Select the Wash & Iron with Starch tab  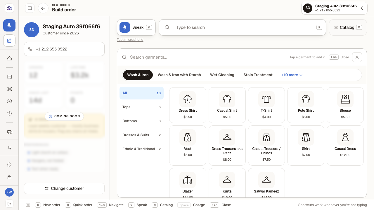[x=179, y=75]
